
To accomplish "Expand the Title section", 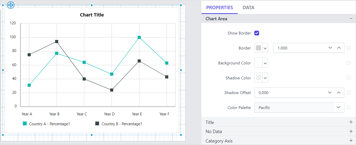I will (351, 122).
